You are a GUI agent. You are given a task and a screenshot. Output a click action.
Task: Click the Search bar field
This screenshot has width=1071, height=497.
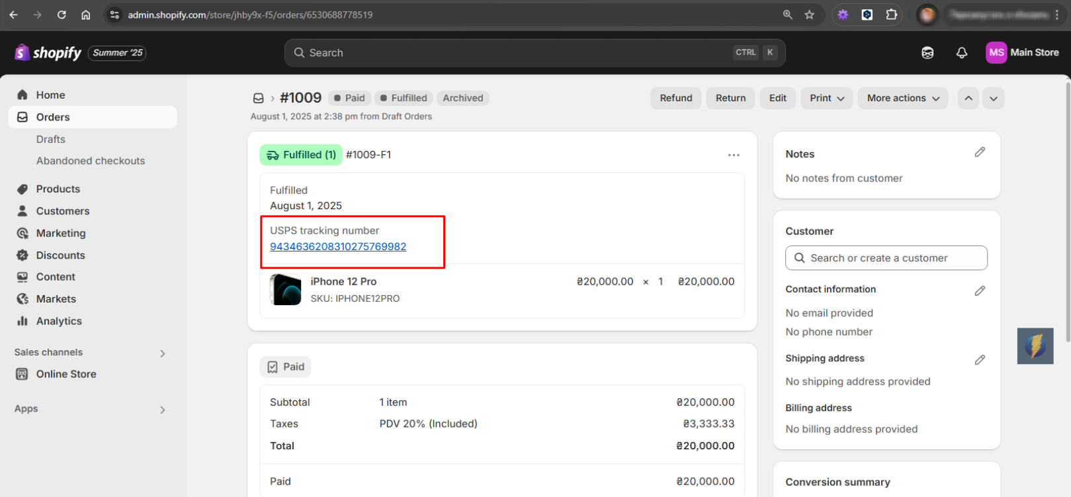coord(535,52)
